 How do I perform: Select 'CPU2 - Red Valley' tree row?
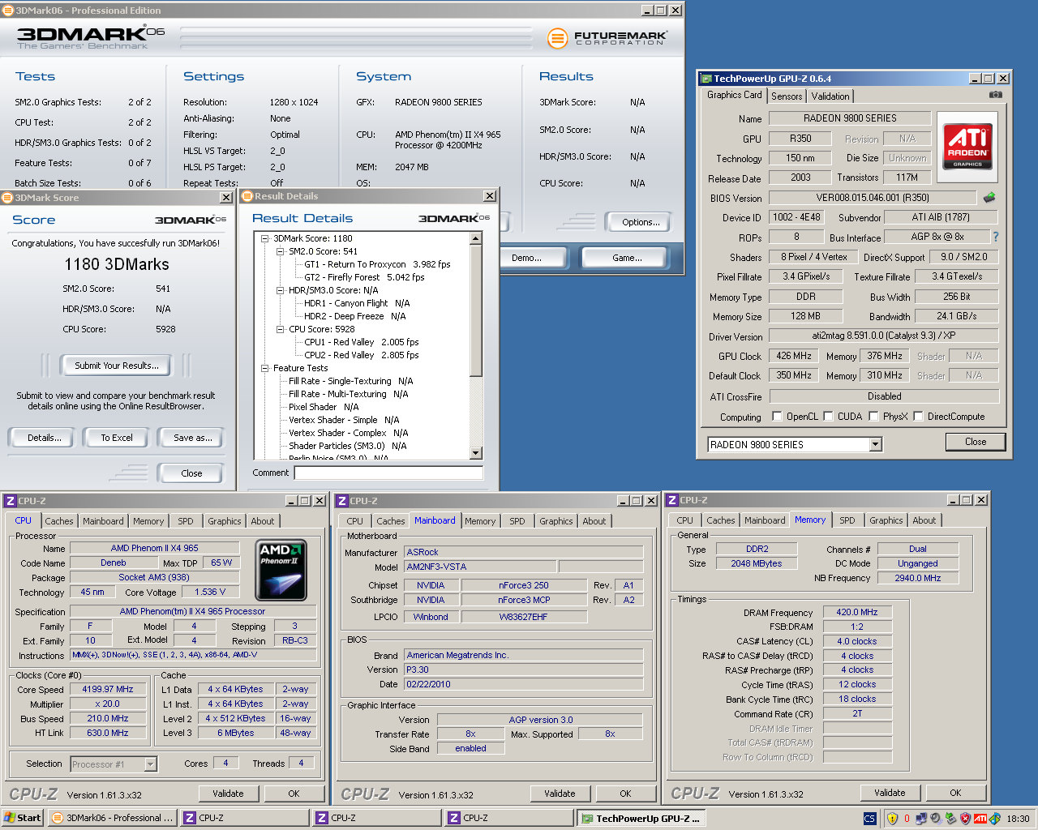tap(362, 355)
